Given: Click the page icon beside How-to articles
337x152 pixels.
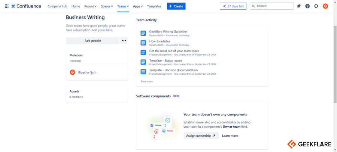Looking at the screenshot, I should pyautogui.click(x=143, y=43).
